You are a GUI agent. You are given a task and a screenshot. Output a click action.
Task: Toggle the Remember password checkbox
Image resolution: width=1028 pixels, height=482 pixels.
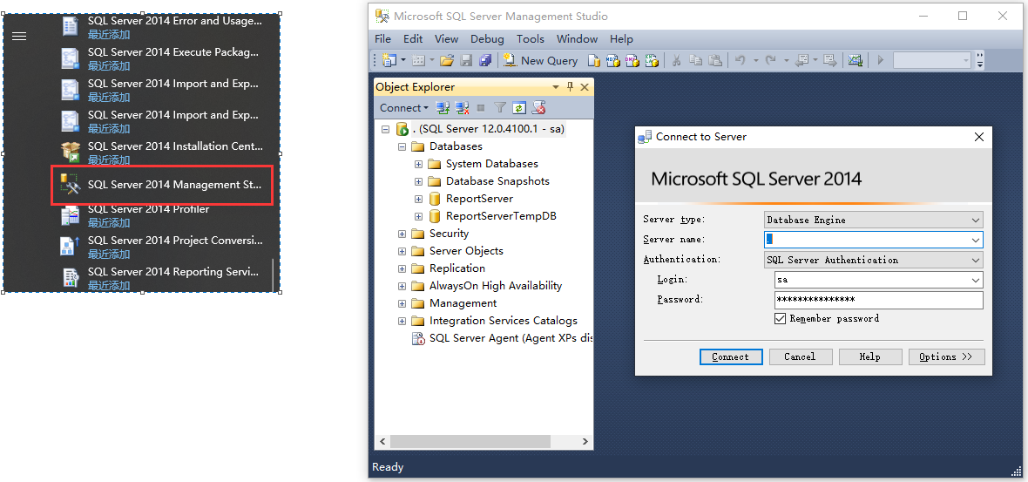781,319
